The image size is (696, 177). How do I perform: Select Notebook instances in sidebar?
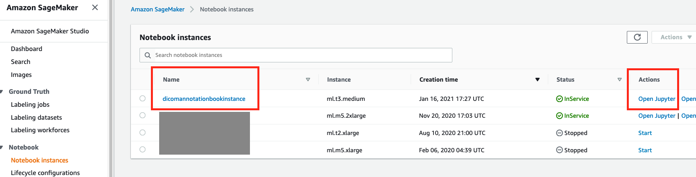coord(40,160)
